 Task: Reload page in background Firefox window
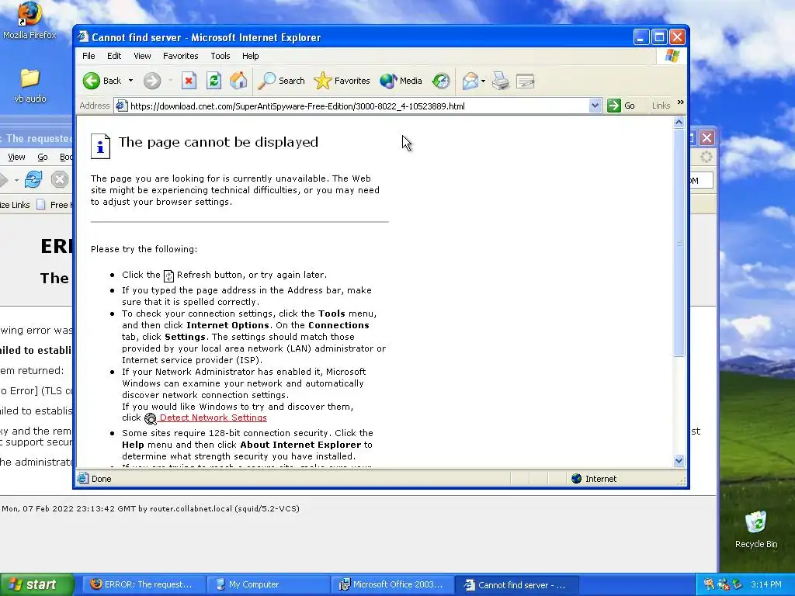[33, 179]
